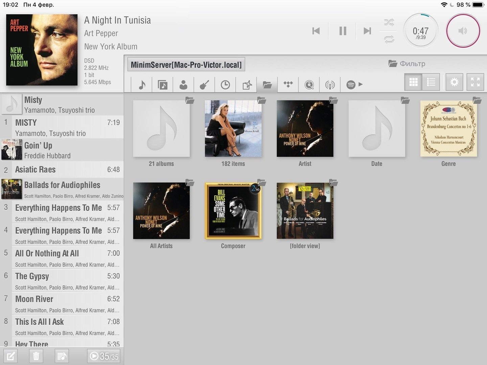Click the circular volume control
Viewport: 487px width, 365px height.
463,31
